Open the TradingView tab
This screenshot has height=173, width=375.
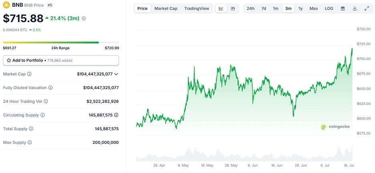[196, 8]
